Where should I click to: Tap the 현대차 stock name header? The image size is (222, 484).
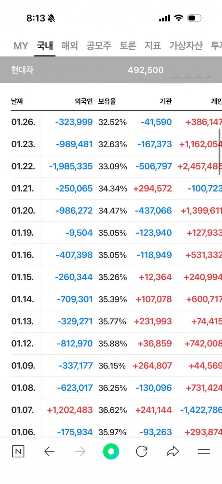point(22,70)
